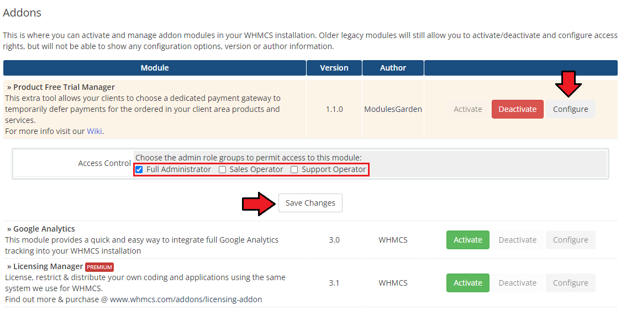Click WHMCS author in Google Analytics row
Viewport: 621px width, 311px height.
[393, 240]
